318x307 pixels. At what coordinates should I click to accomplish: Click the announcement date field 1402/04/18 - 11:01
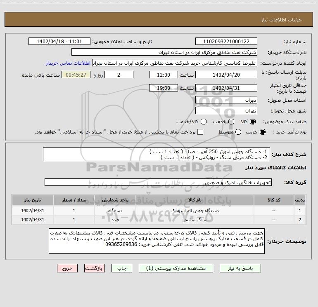click(x=59, y=42)
